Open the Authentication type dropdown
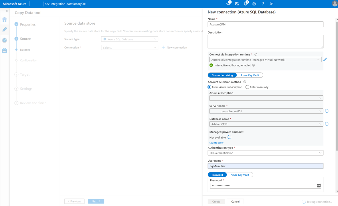338x206 pixels. tap(266, 153)
